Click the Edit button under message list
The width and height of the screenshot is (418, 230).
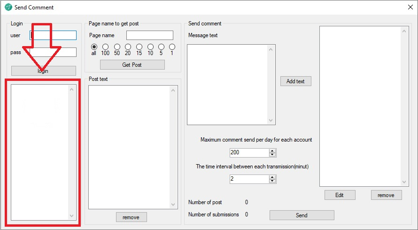point(340,195)
